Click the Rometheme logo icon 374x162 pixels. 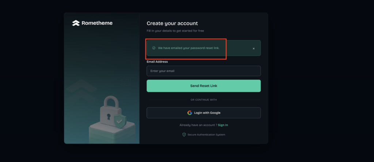click(76, 23)
